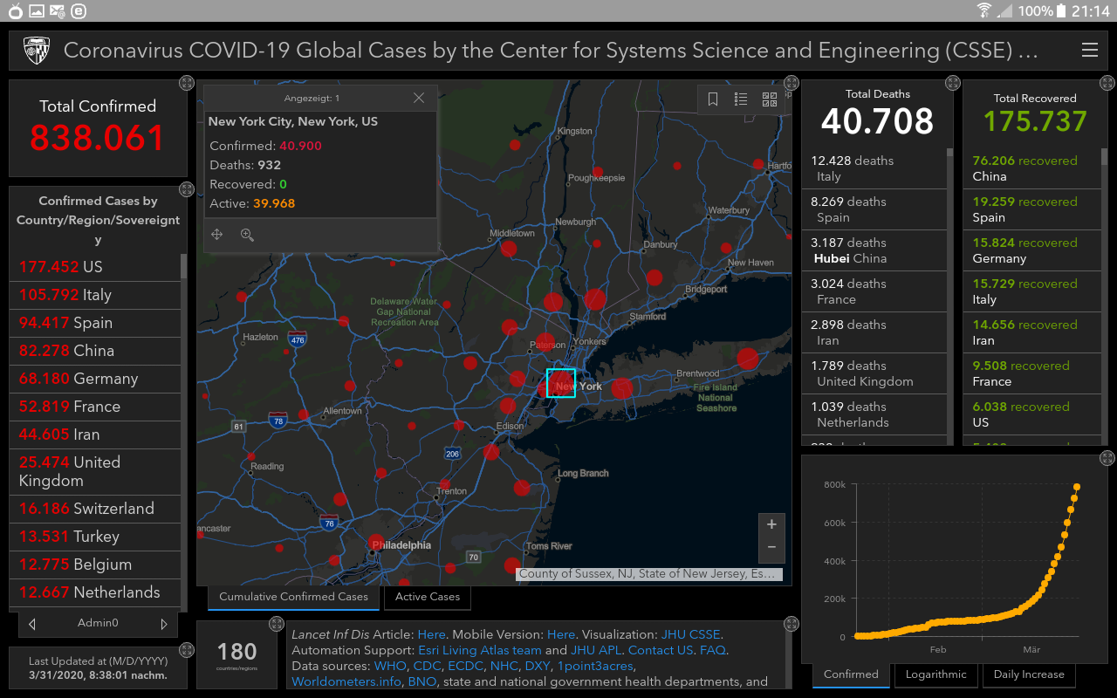This screenshot has width=1117, height=698.
Task: Close the New York City popup
Action: click(419, 99)
